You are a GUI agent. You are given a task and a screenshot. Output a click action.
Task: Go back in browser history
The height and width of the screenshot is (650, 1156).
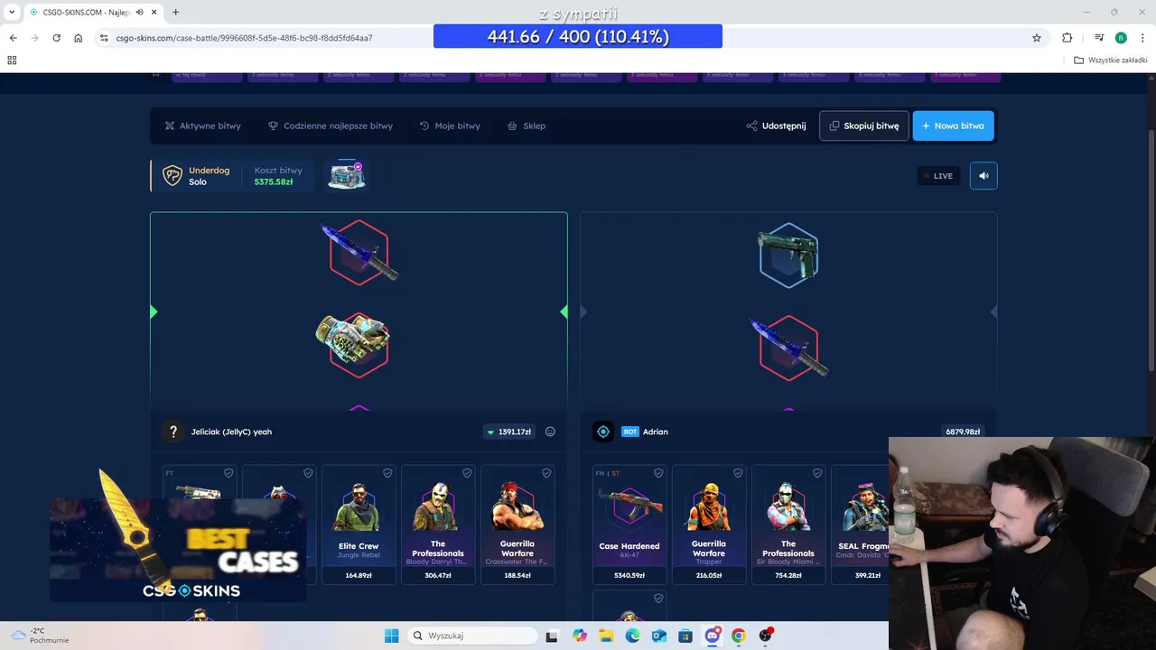[13, 38]
